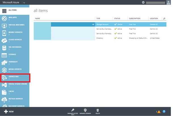Click the all items page heading

(x=41, y=11)
